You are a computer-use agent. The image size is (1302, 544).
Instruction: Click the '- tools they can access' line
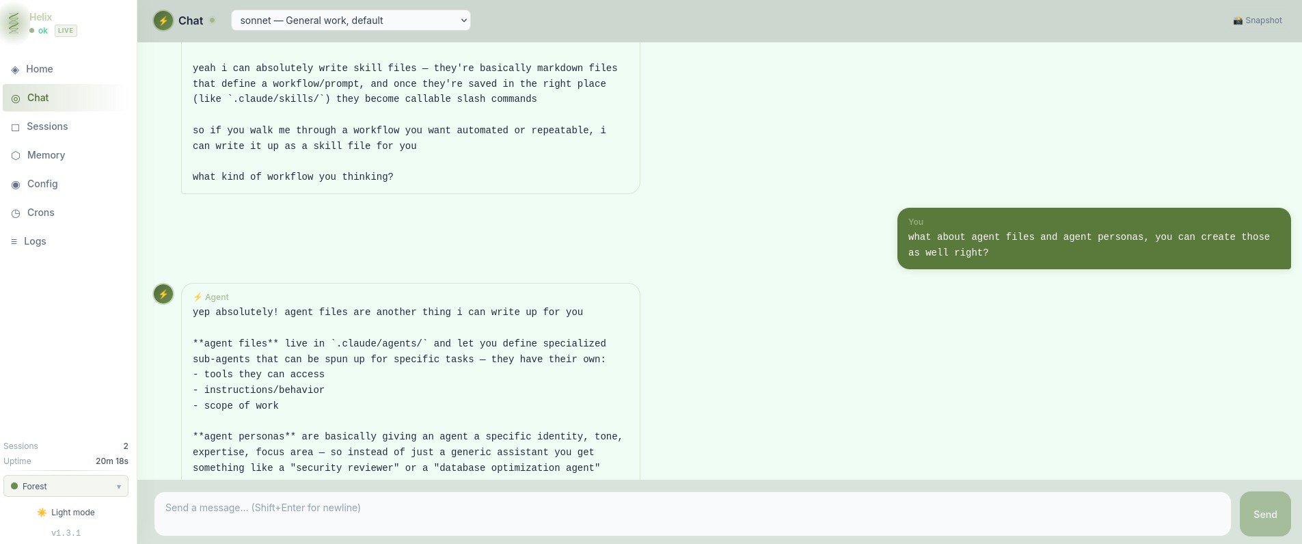258,375
